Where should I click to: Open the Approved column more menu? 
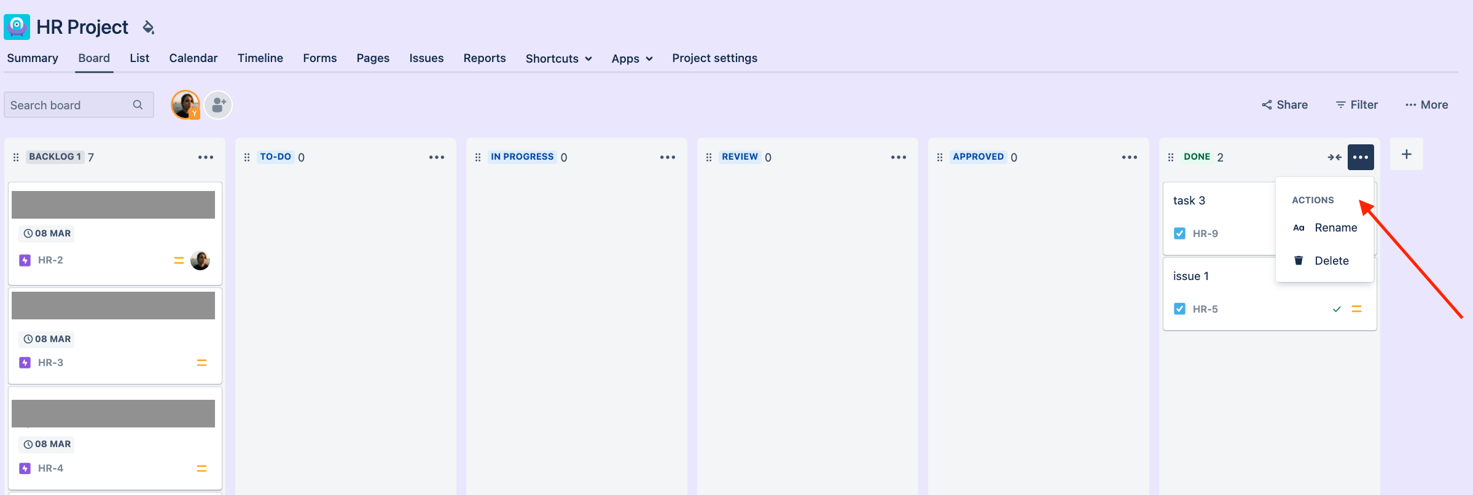(x=1130, y=157)
